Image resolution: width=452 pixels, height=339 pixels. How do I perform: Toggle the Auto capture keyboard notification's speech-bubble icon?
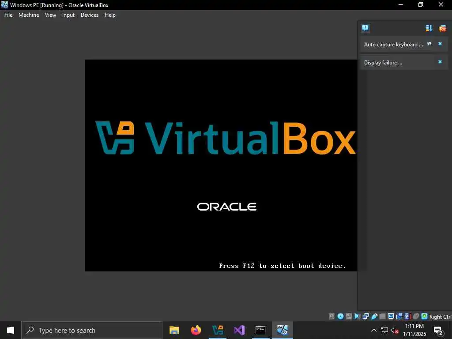pyautogui.click(x=429, y=44)
